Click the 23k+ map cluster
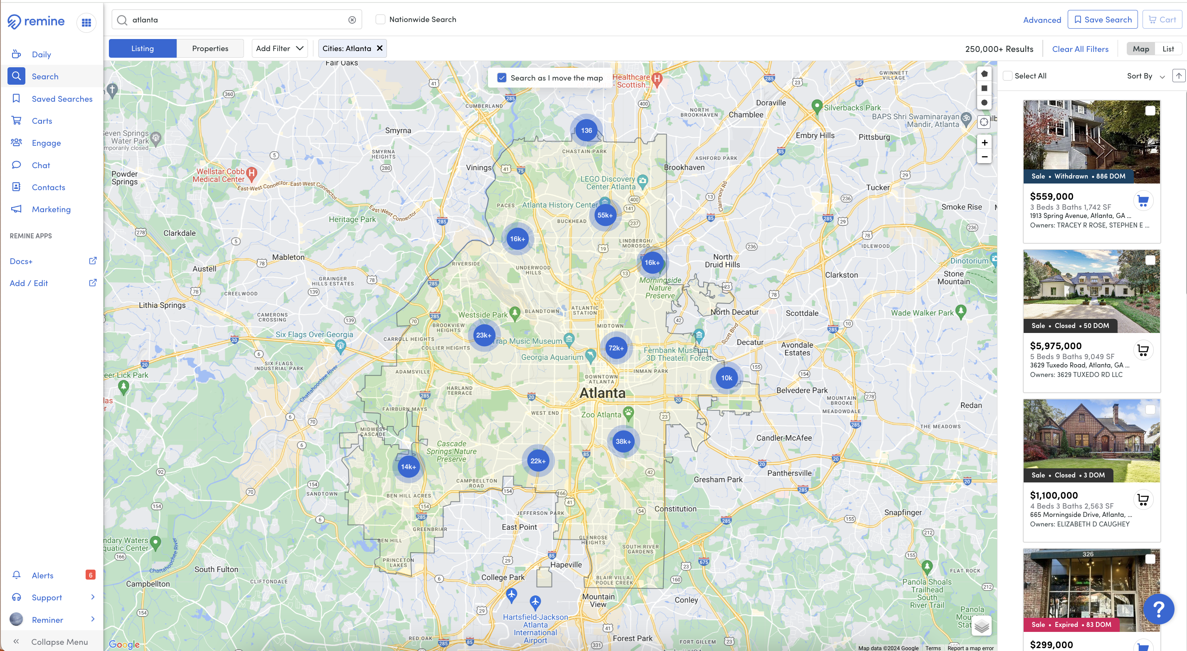The height and width of the screenshot is (651, 1187). (x=484, y=335)
